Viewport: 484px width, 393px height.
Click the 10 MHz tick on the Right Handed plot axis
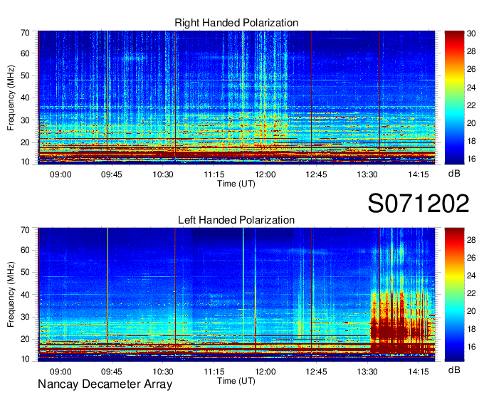coord(25,162)
